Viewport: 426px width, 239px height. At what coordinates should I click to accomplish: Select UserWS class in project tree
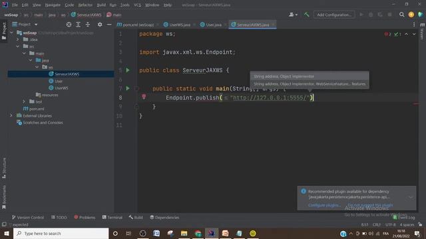tap(61, 88)
